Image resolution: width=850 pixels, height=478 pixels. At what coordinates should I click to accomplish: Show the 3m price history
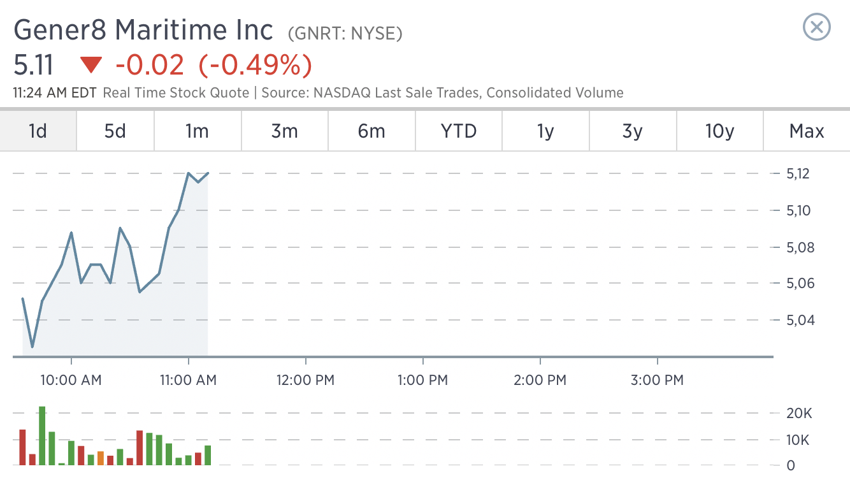[x=285, y=131]
